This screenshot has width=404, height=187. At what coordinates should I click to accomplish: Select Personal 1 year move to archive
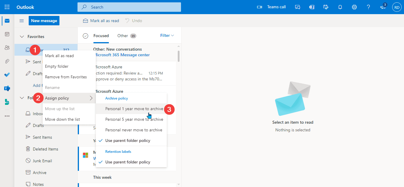point(131,109)
